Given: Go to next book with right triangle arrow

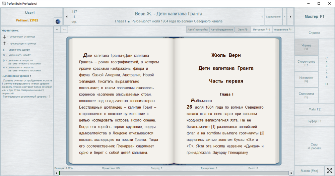Looking at the screenshot, I should 290,17.
